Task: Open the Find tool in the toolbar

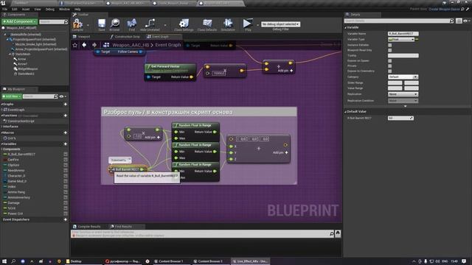Action: [x=132, y=24]
